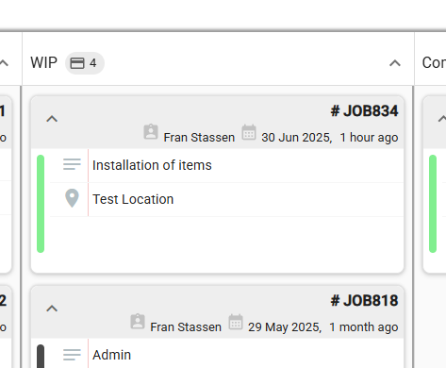The width and height of the screenshot is (446, 368).
Task: Click the card count icon beside WIP
Action: pos(77,63)
